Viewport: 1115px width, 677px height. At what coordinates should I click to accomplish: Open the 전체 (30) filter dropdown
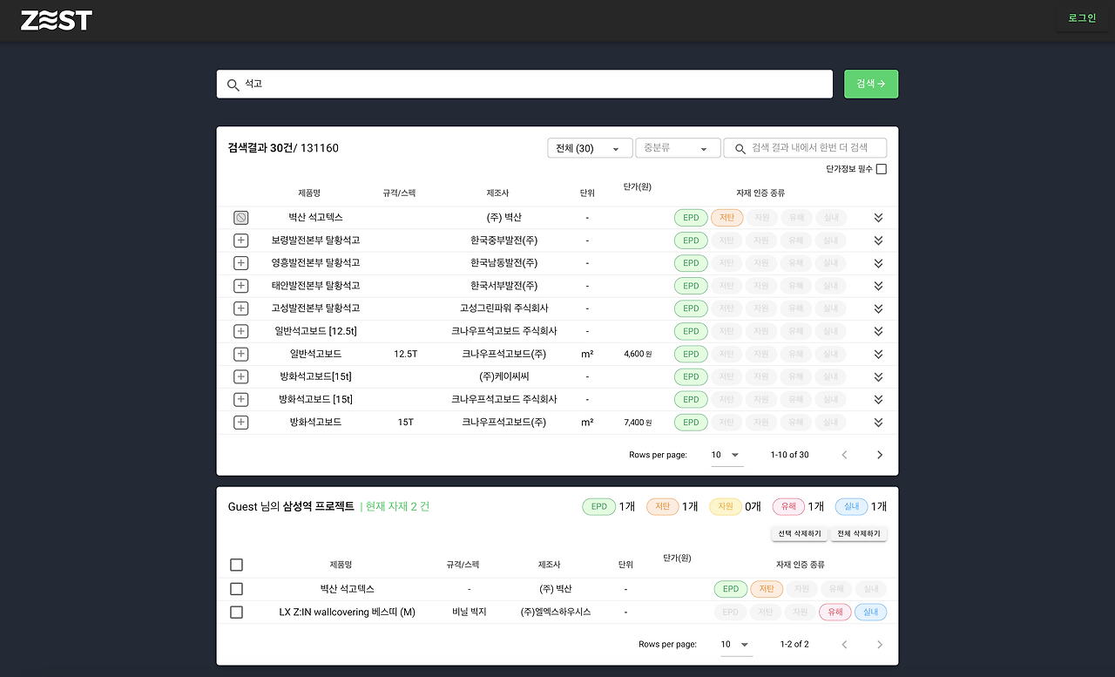[x=589, y=147]
